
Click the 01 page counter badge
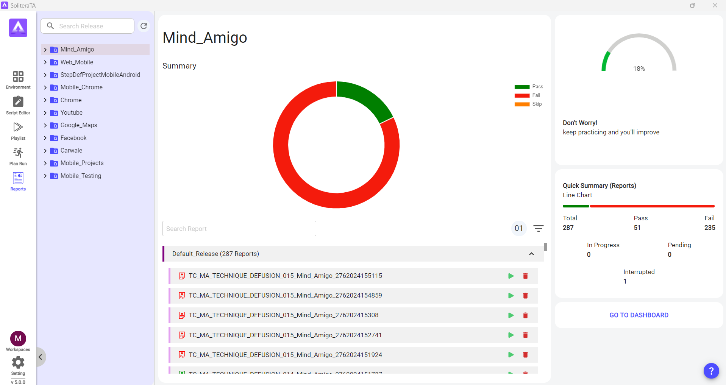coord(519,228)
